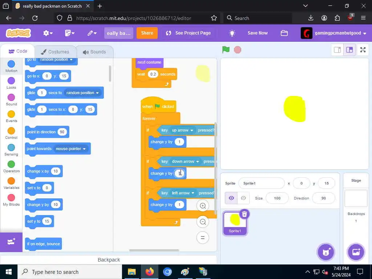Viewport: 372px width, 279px height.
Task: Select the Motion block category
Action: click(11, 66)
